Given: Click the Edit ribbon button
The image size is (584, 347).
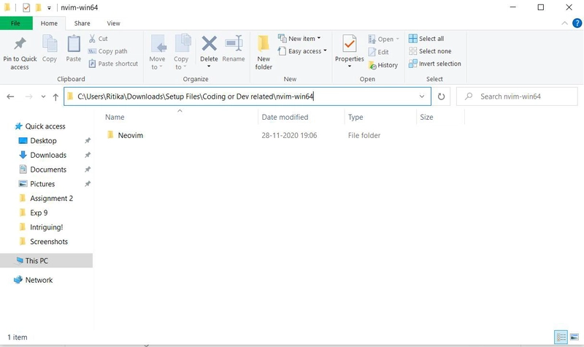Looking at the screenshot, I should click(378, 52).
